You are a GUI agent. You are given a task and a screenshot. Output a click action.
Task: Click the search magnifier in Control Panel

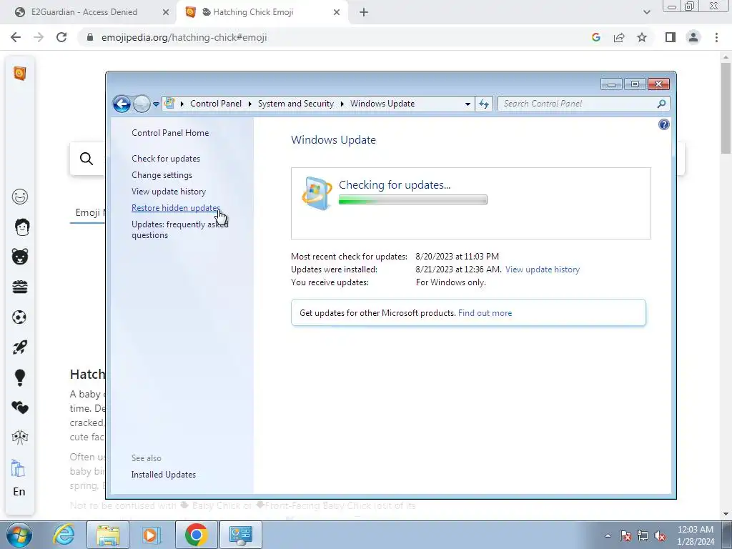[x=661, y=104]
